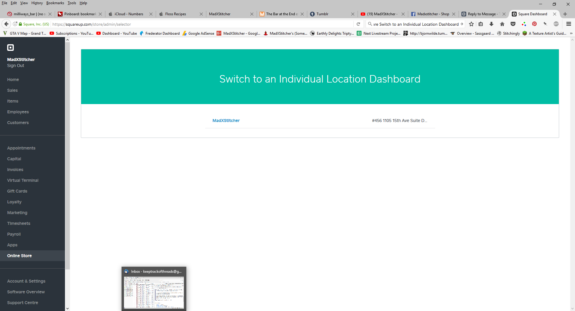This screenshot has width=575, height=311.
Task: Open the Downloads panel arrow icon
Action: [491, 24]
